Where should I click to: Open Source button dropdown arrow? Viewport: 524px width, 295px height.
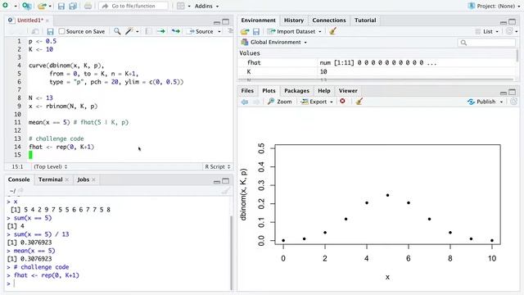click(x=219, y=31)
